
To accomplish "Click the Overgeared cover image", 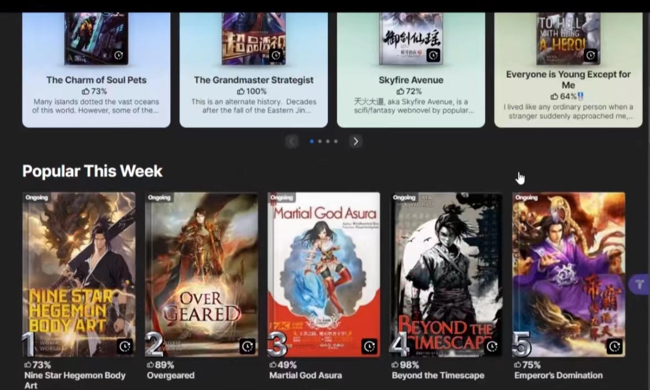I will [201, 274].
